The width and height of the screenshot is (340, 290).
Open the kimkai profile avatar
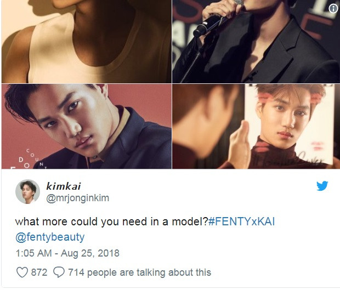[x=27, y=192]
